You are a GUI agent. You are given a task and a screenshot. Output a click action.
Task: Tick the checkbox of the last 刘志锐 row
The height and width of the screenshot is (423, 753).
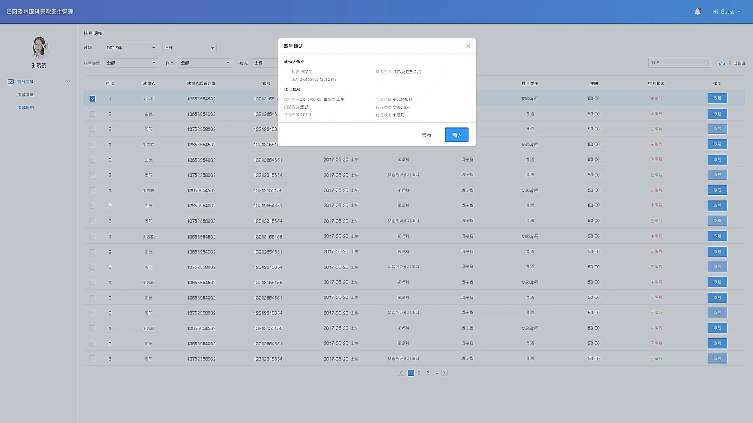92,328
